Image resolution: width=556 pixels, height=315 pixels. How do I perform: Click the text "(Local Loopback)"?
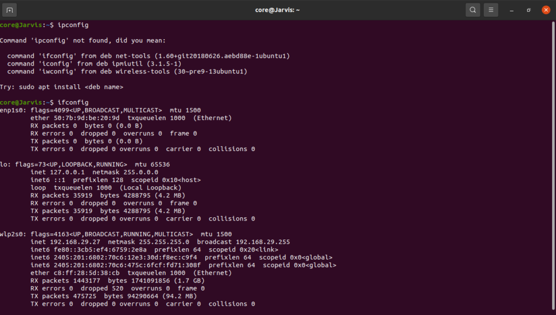coord(150,188)
